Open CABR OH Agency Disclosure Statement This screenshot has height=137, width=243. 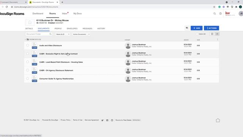(x=56, y=70)
